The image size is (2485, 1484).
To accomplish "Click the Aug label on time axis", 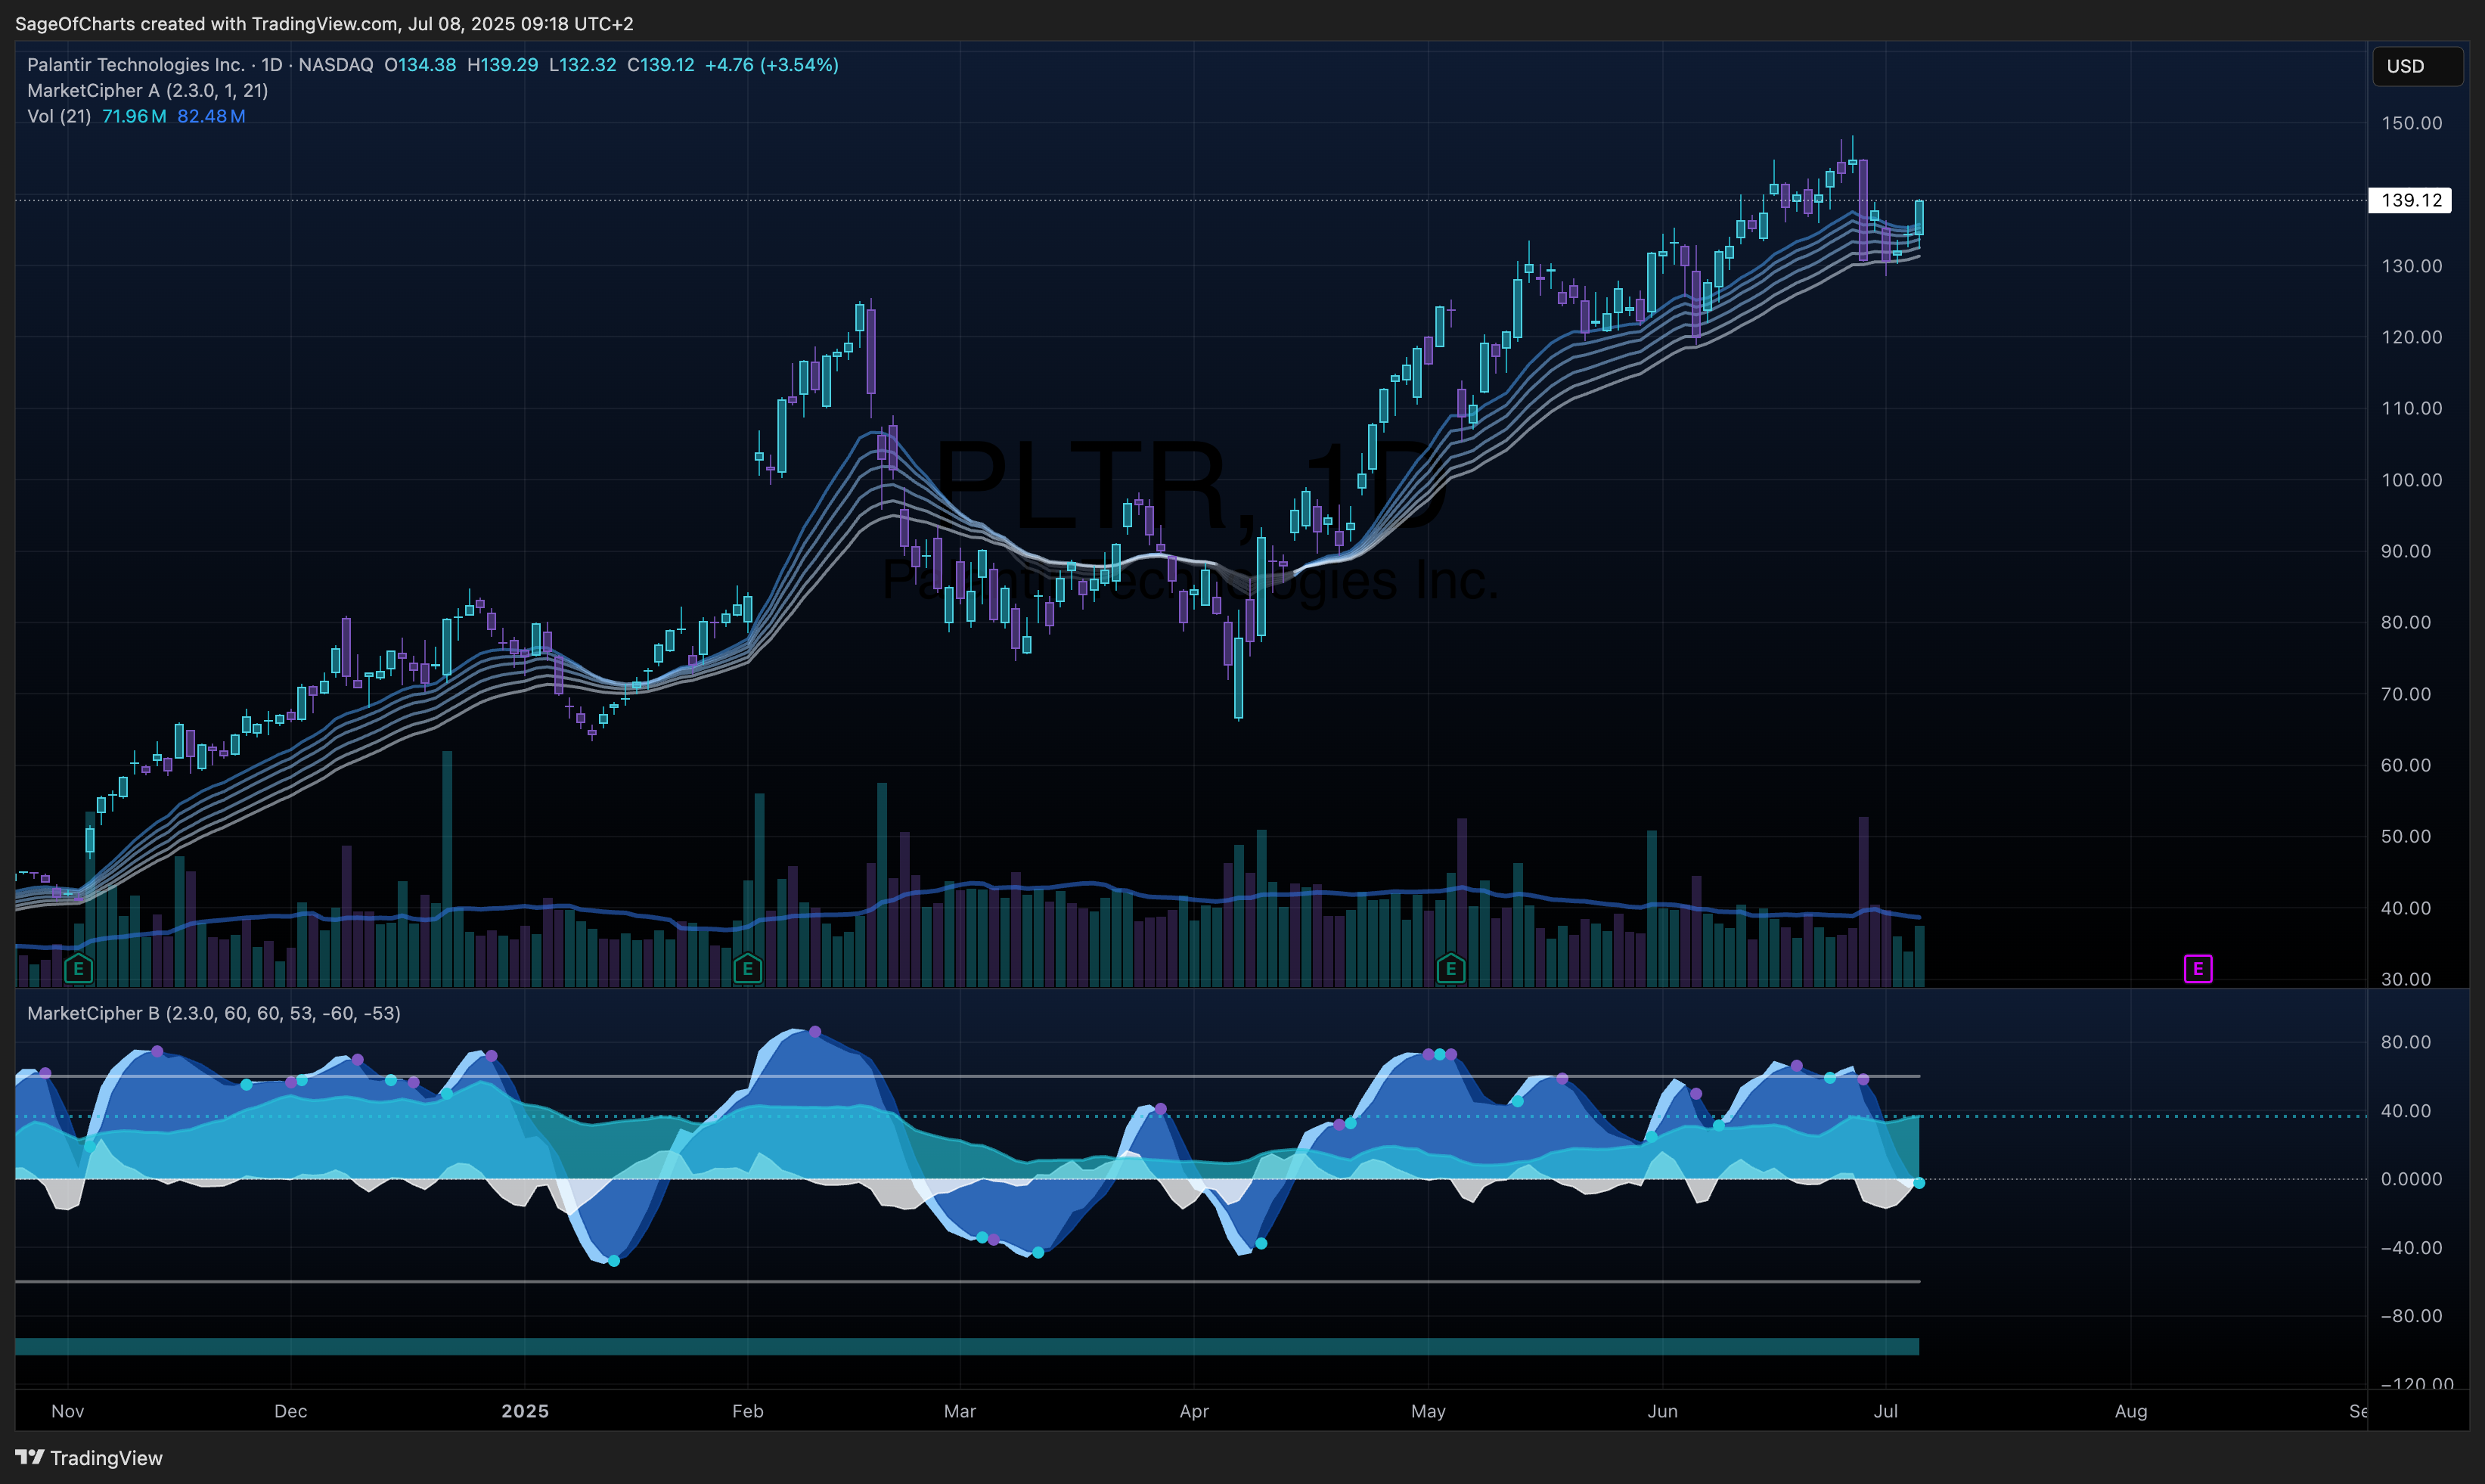I will (2131, 1411).
